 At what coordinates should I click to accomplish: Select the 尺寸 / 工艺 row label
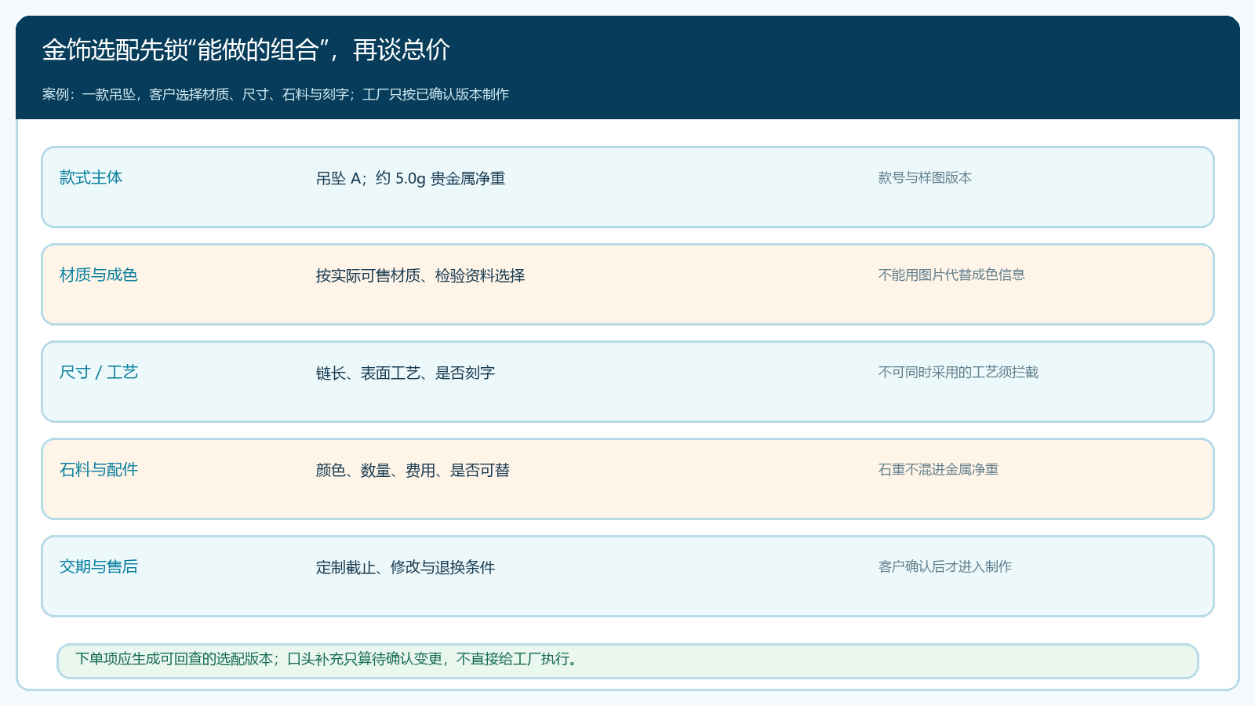click(x=99, y=372)
